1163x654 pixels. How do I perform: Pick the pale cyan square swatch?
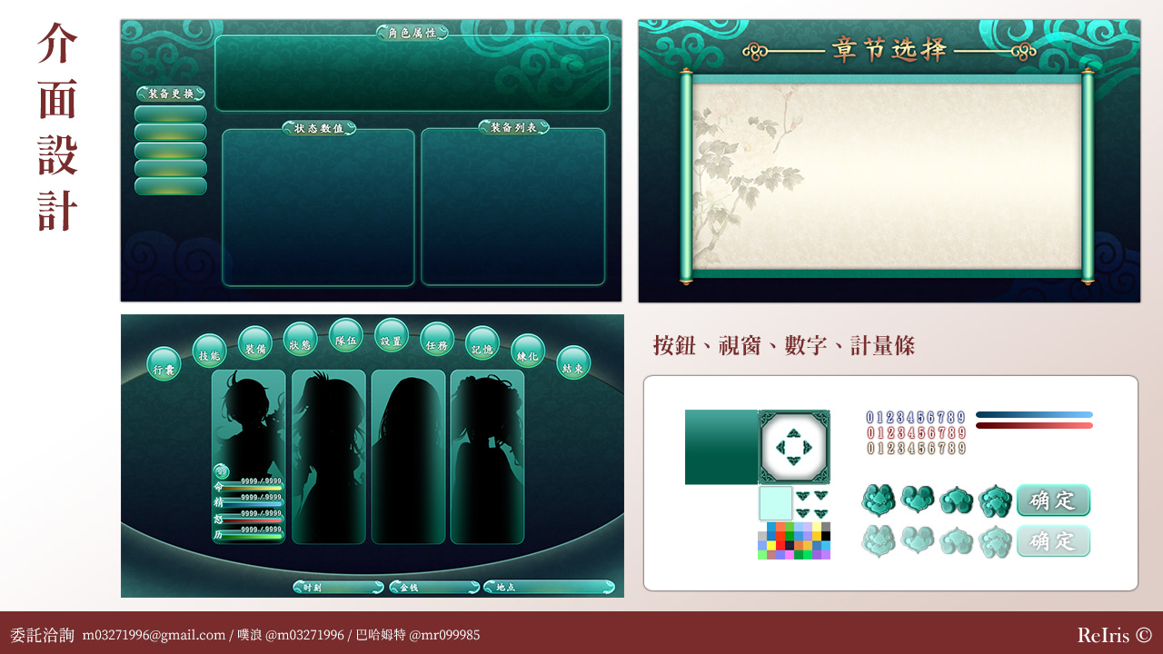point(776,503)
